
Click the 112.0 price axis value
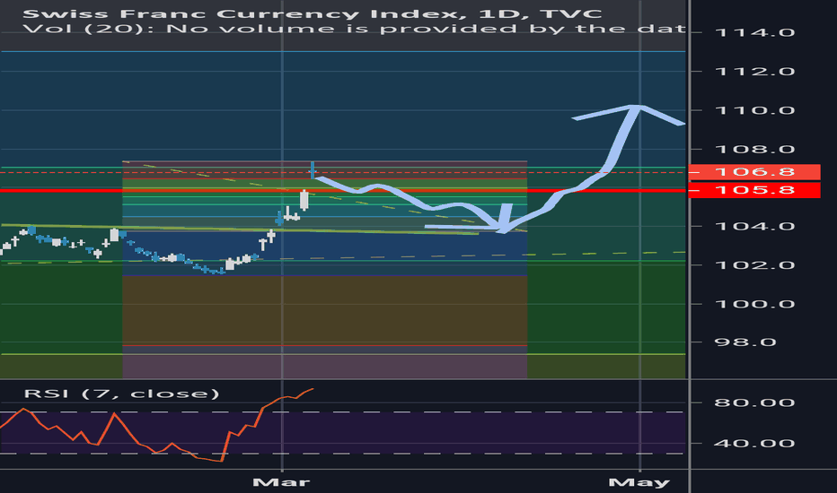click(x=754, y=72)
